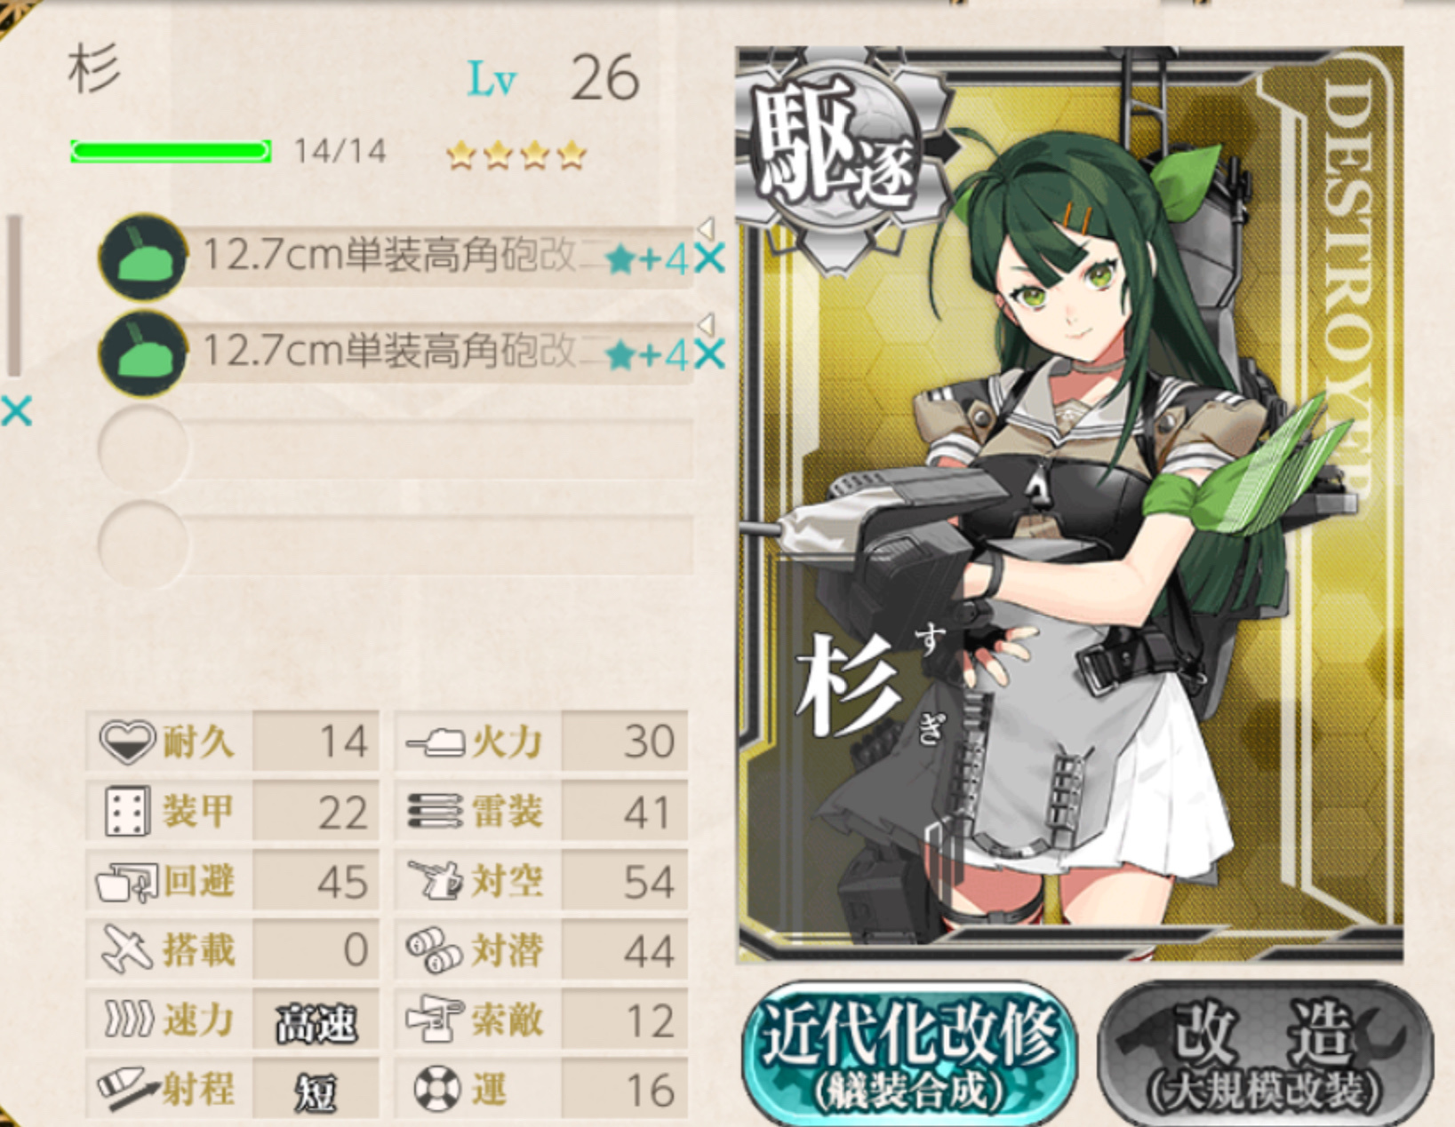Click the first 12.7cm gun equipment icon

click(x=142, y=257)
